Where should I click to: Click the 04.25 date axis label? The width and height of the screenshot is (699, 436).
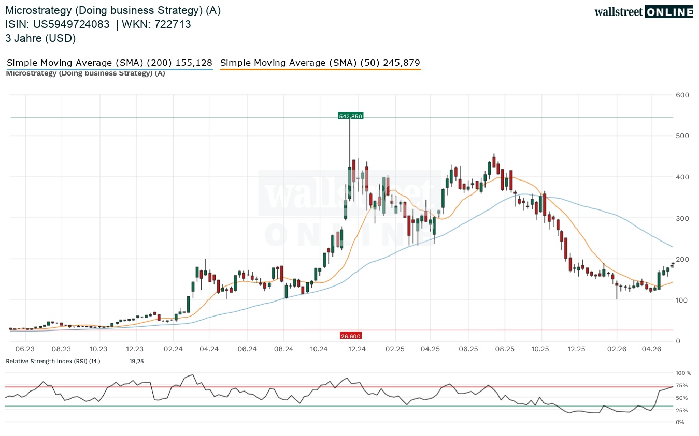click(x=430, y=349)
